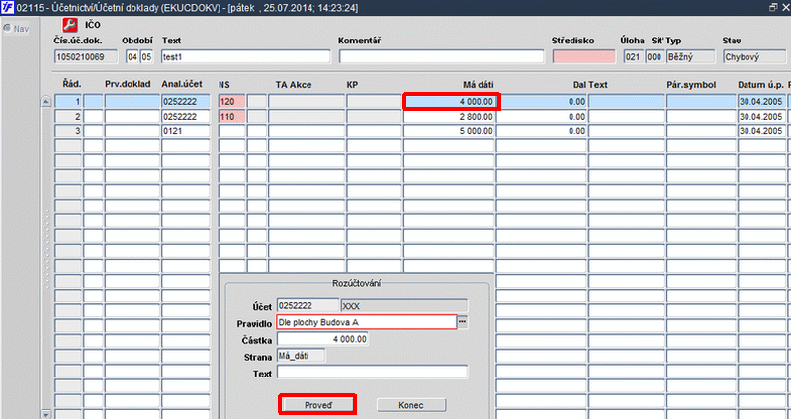Click the XXX account name field
791x419 pixels.
(x=404, y=306)
